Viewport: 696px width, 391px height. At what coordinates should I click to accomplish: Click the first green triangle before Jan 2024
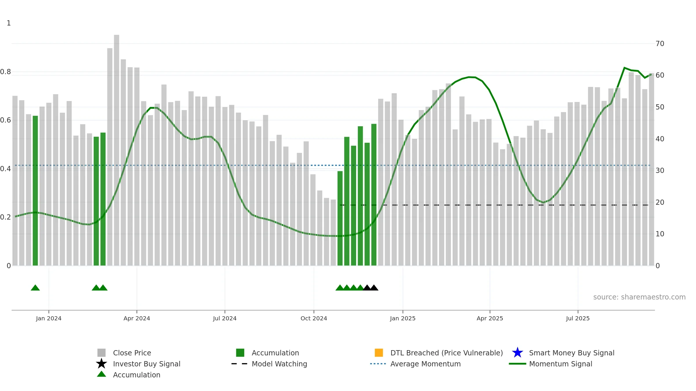(x=35, y=288)
